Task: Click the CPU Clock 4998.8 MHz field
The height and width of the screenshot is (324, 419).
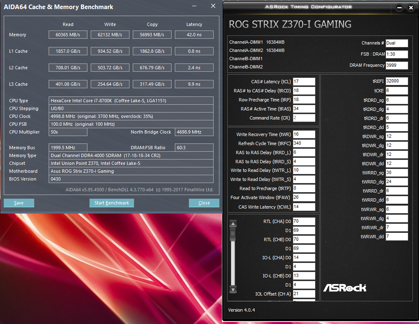Action: (x=131, y=116)
